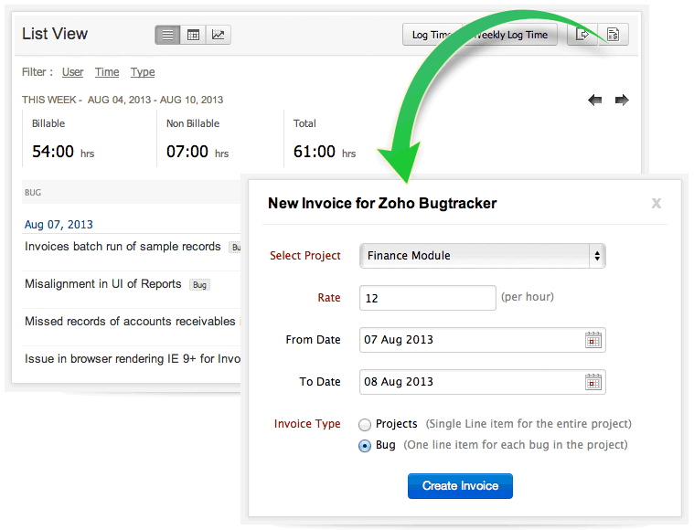694x530 pixels.
Task: Open the Select Project dropdown
Action: point(483,256)
